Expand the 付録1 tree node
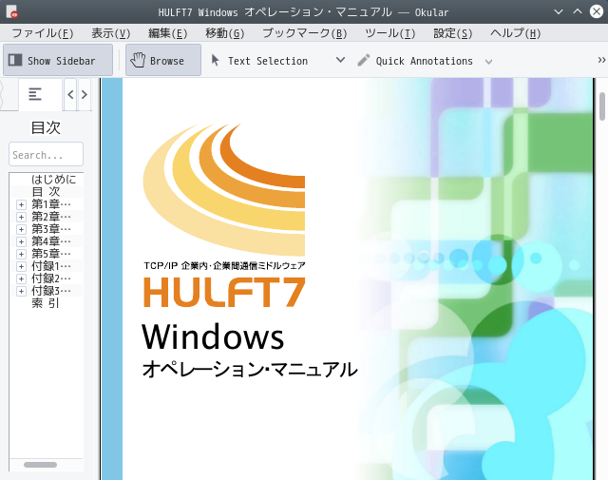The width and height of the screenshot is (608, 480). 21,266
